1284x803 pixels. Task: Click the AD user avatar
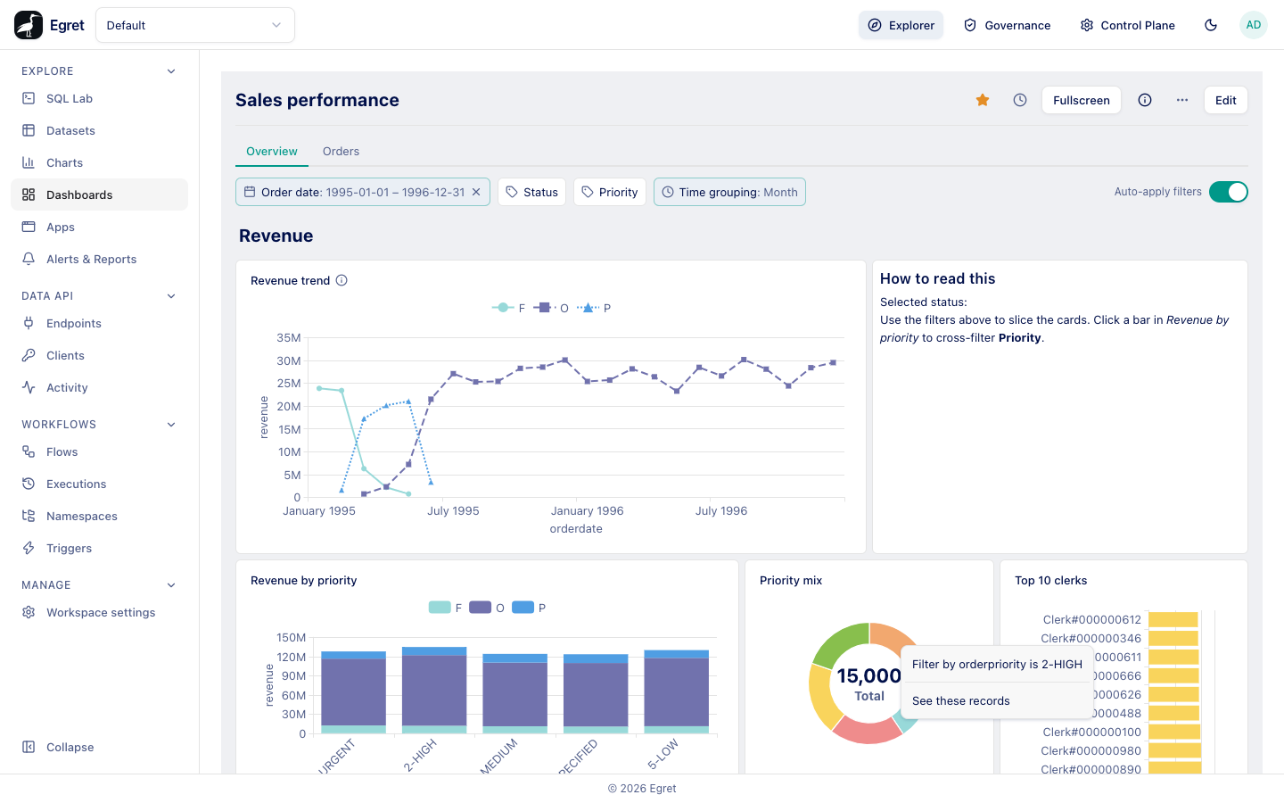[1254, 25]
